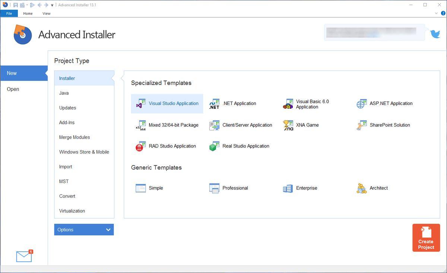Click the Create Project button

click(x=426, y=238)
